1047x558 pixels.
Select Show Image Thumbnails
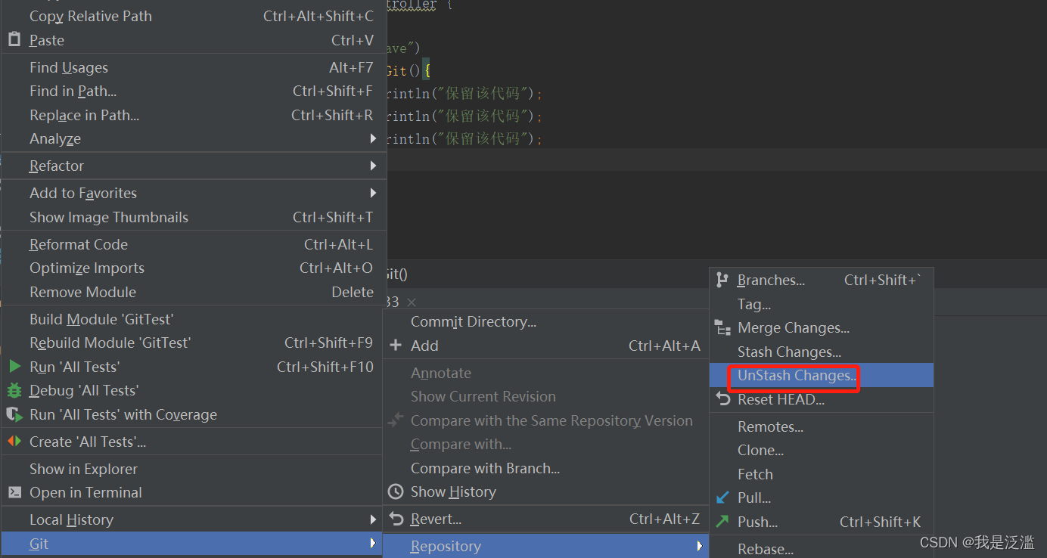[x=194, y=217]
